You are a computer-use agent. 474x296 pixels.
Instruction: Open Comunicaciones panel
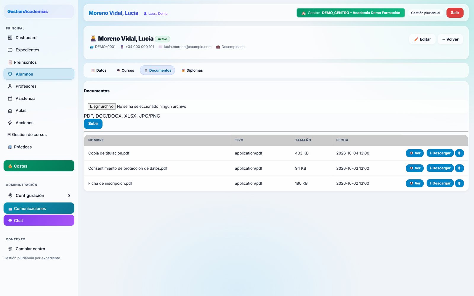(39, 208)
